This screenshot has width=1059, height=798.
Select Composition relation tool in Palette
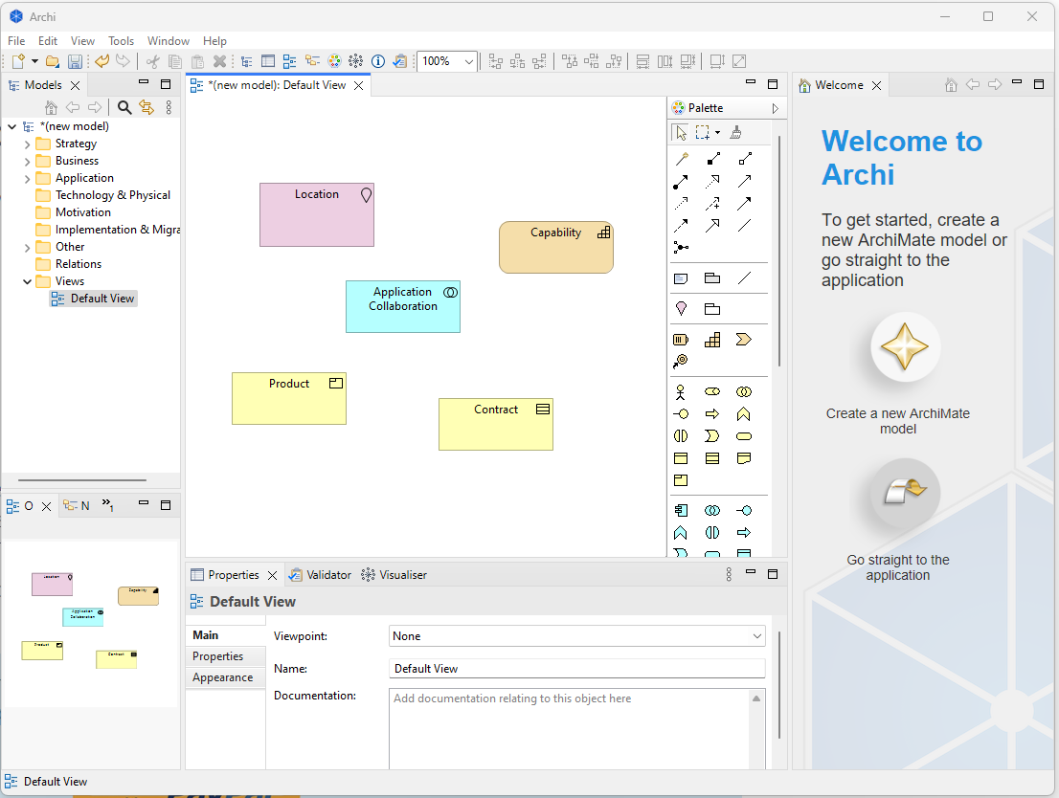point(713,160)
